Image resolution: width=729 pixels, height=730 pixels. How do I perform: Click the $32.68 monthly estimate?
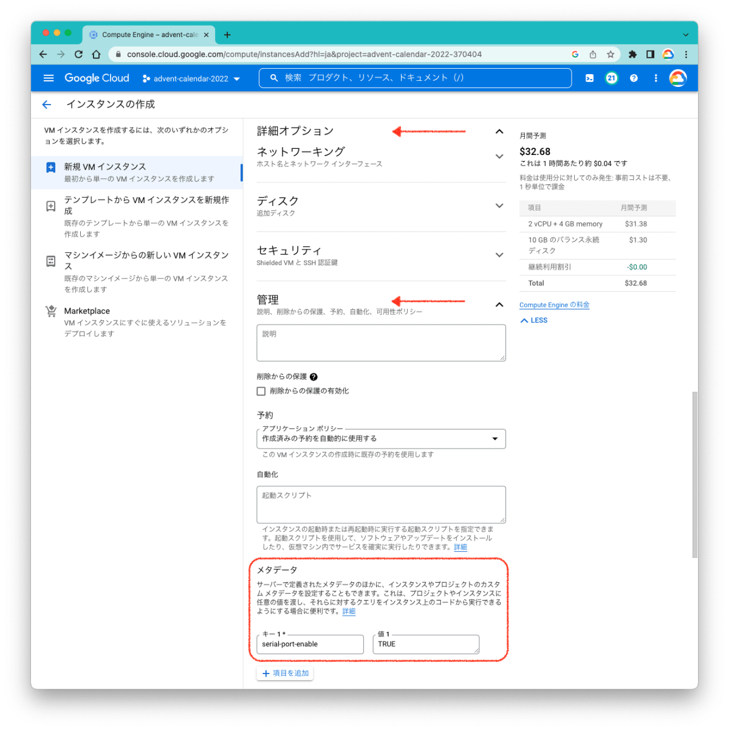point(535,152)
